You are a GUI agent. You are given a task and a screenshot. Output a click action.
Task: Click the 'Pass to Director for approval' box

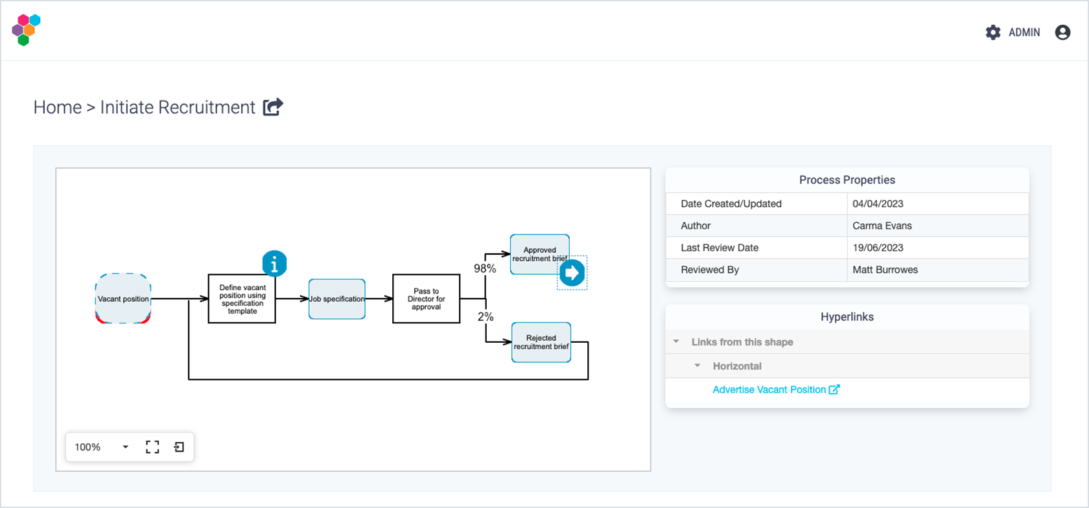pyautogui.click(x=426, y=299)
